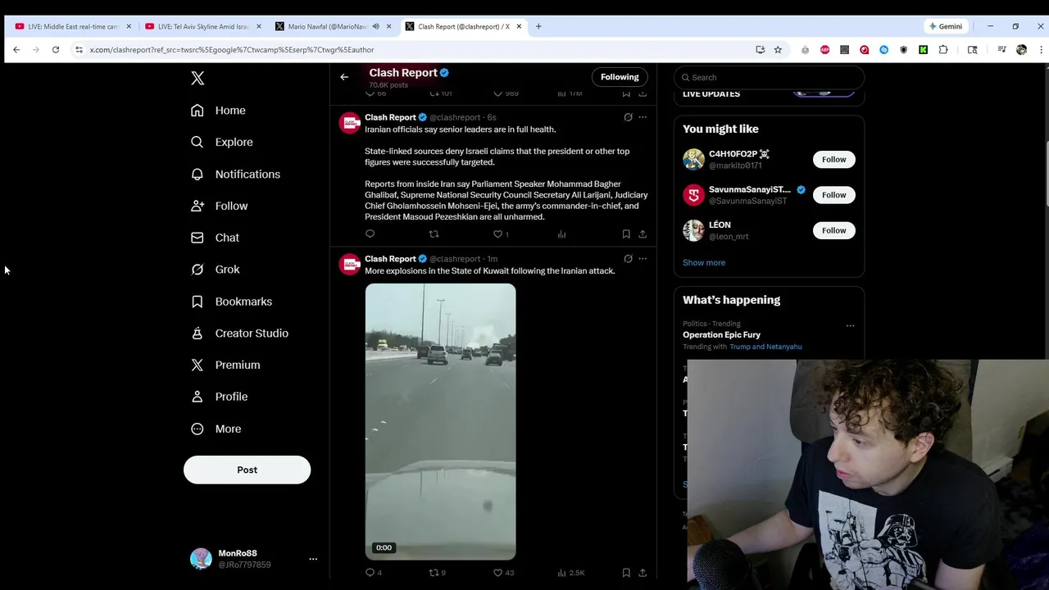Open more options on Iranian officials post
Viewport: 1049px width, 590px height.
643,117
